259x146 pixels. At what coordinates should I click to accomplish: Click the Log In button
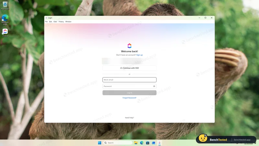pos(129,93)
